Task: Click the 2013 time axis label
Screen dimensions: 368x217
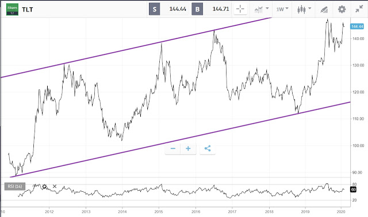Action: (x=86, y=212)
